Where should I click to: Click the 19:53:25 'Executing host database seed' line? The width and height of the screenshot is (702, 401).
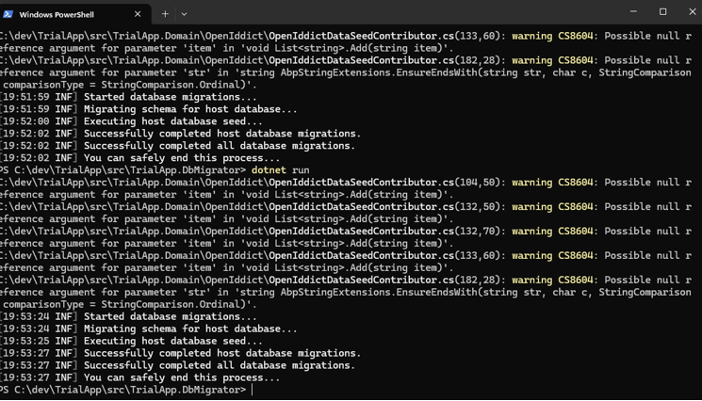point(172,341)
